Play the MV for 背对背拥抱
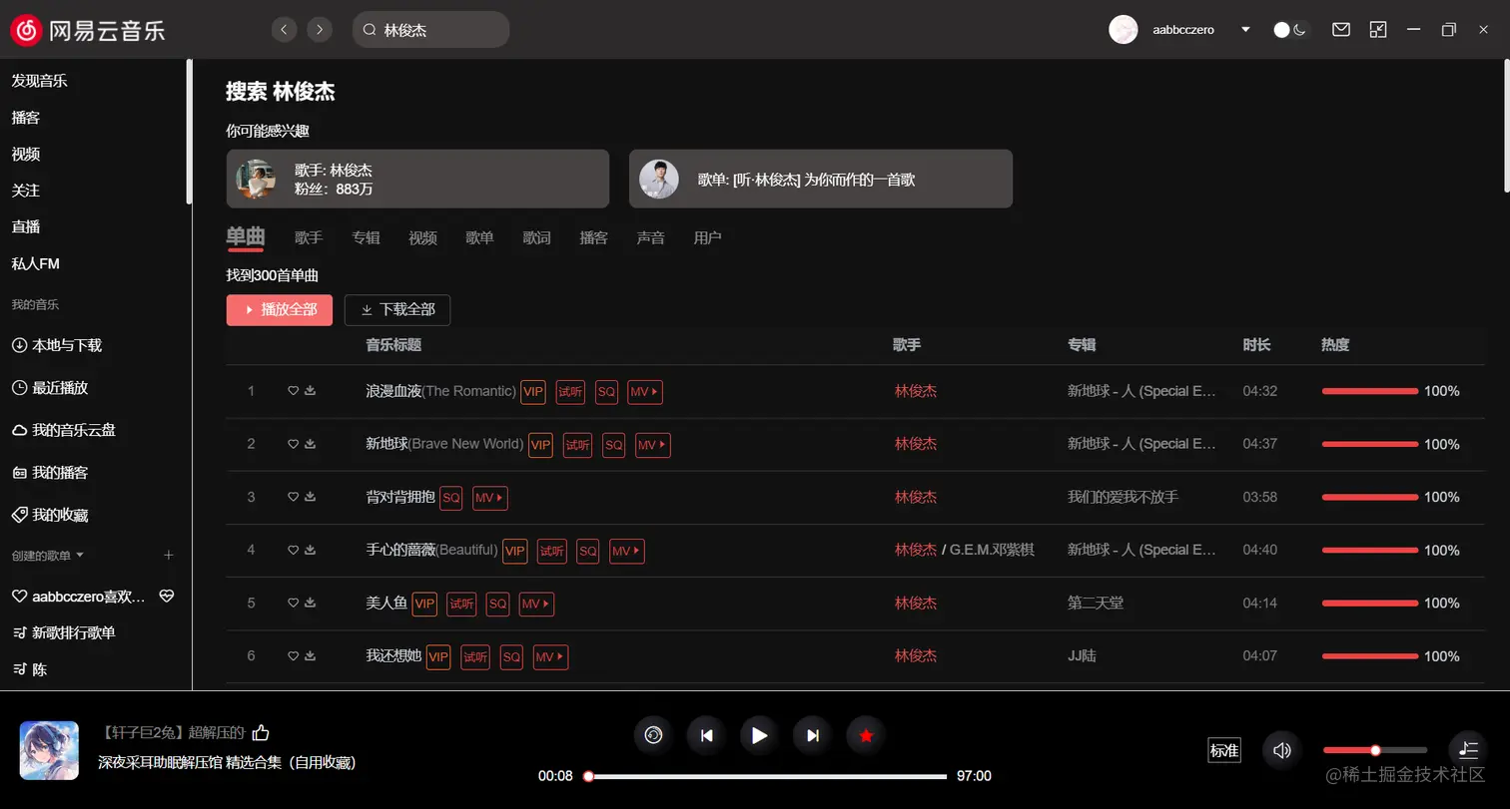The height and width of the screenshot is (809, 1510). [490, 498]
